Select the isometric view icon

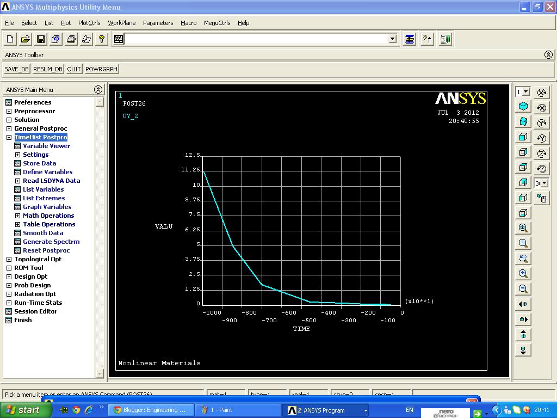523,107
